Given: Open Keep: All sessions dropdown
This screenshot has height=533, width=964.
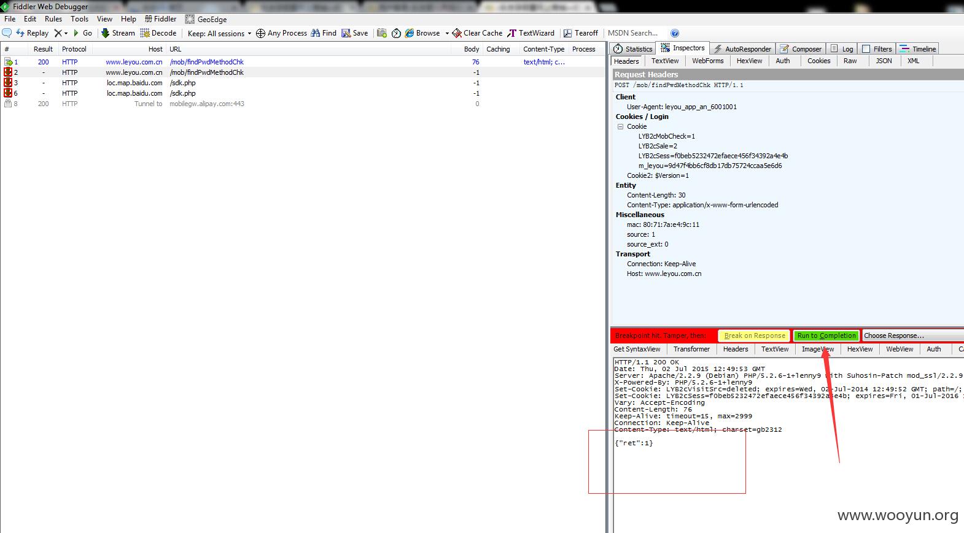Looking at the screenshot, I should (219, 33).
